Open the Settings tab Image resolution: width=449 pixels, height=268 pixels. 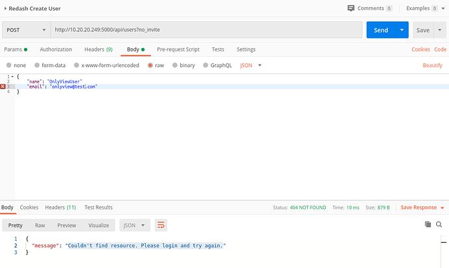click(246, 49)
